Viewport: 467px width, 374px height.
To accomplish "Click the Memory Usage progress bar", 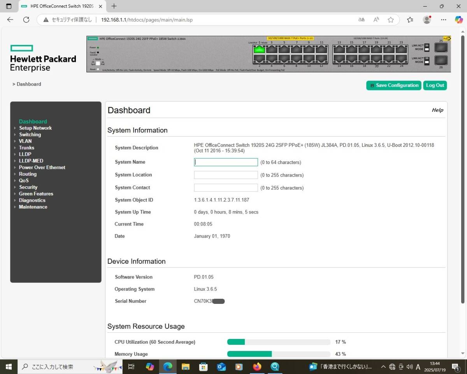I will click(279, 354).
